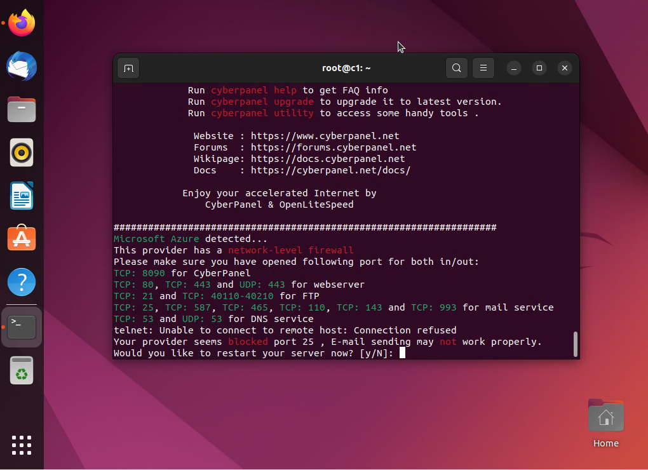648x470 pixels.
Task: Click the terminal vertical scrollbar
Action: pos(576,344)
